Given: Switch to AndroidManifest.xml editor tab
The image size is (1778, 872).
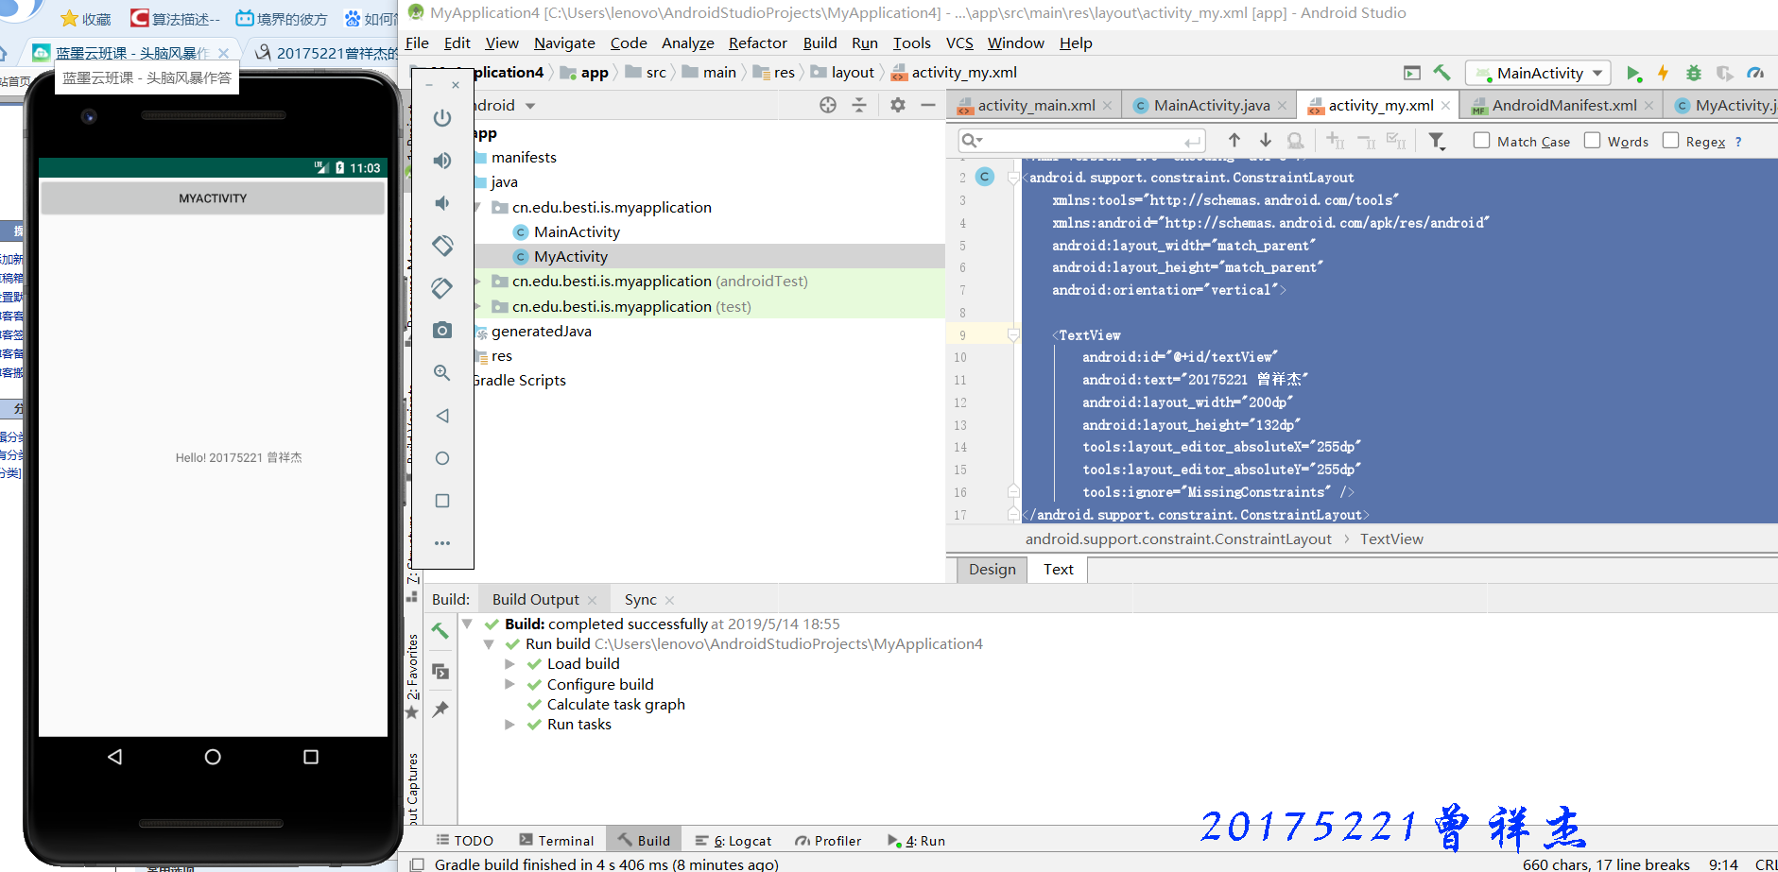Looking at the screenshot, I should (x=1563, y=106).
